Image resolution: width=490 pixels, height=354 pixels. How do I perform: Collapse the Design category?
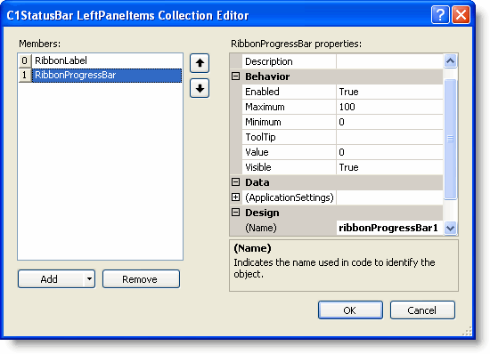(x=235, y=213)
